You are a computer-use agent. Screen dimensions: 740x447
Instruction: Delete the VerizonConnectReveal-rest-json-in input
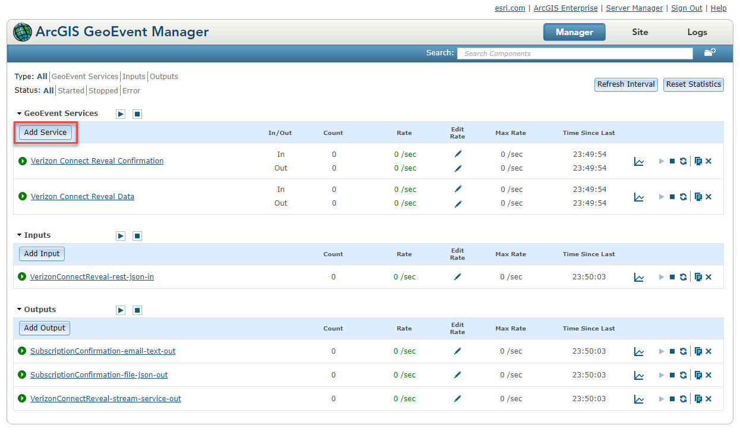(708, 277)
